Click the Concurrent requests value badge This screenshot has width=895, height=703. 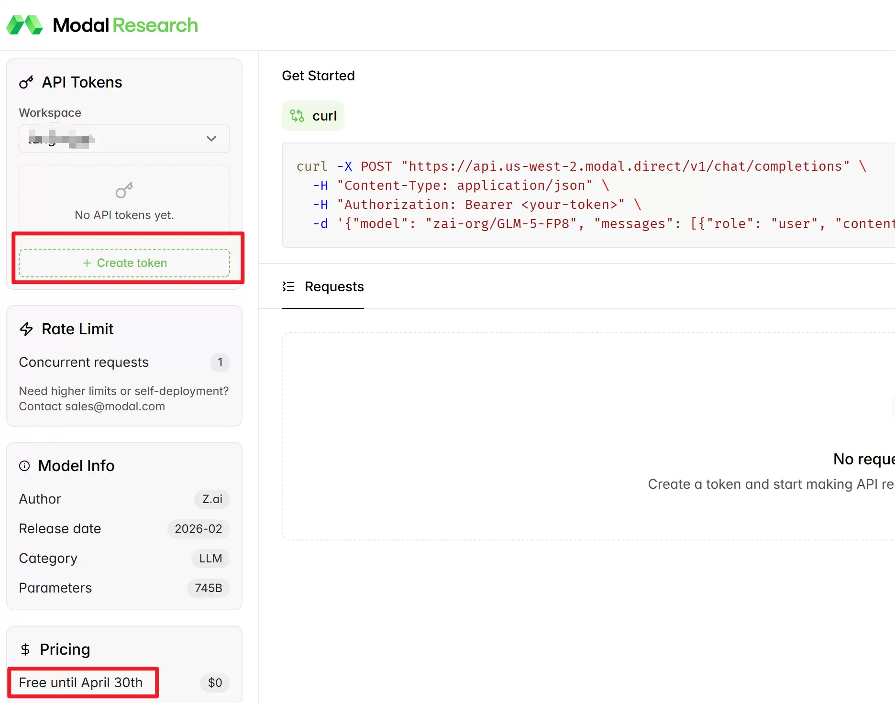coord(220,362)
